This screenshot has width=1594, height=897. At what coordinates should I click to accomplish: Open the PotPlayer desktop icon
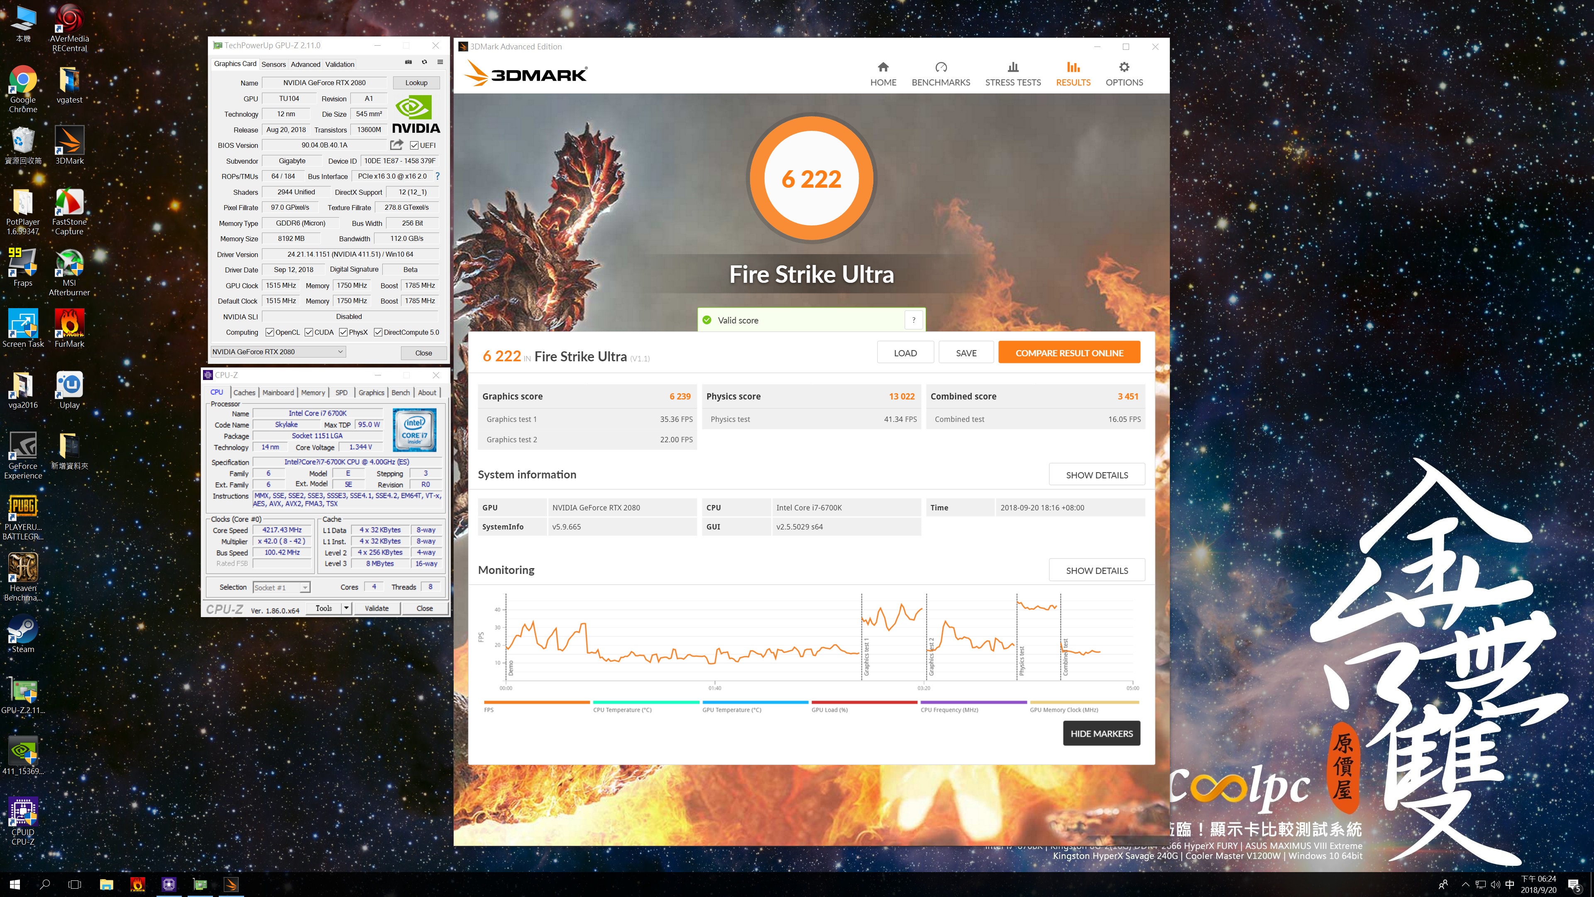pyautogui.click(x=23, y=212)
